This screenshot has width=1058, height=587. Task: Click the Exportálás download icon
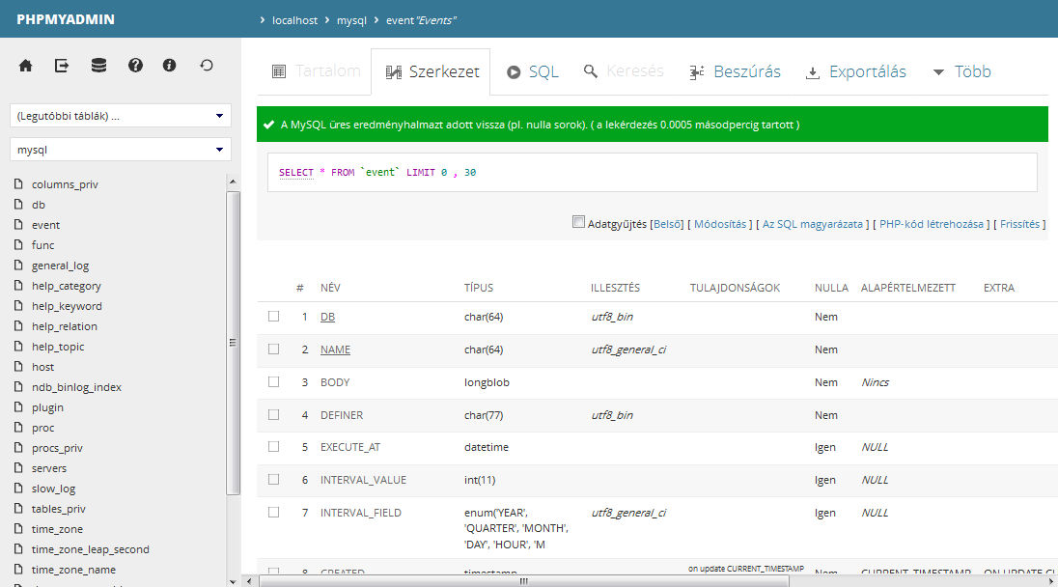click(813, 72)
